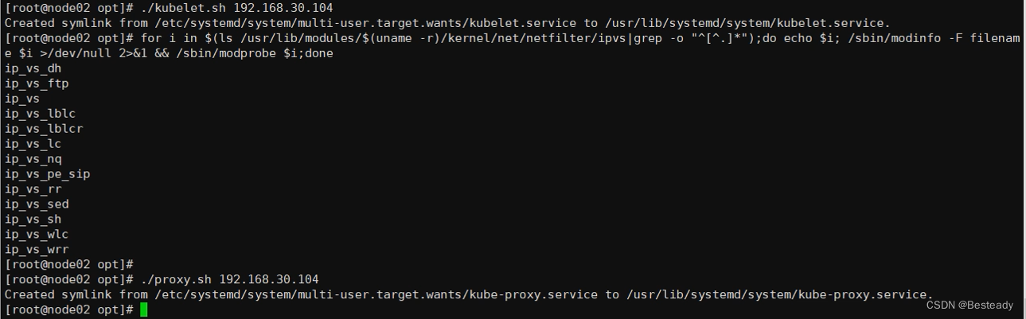Click the ip_vs_lblcr module name
The width and height of the screenshot is (1026, 319).
[44, 129]
